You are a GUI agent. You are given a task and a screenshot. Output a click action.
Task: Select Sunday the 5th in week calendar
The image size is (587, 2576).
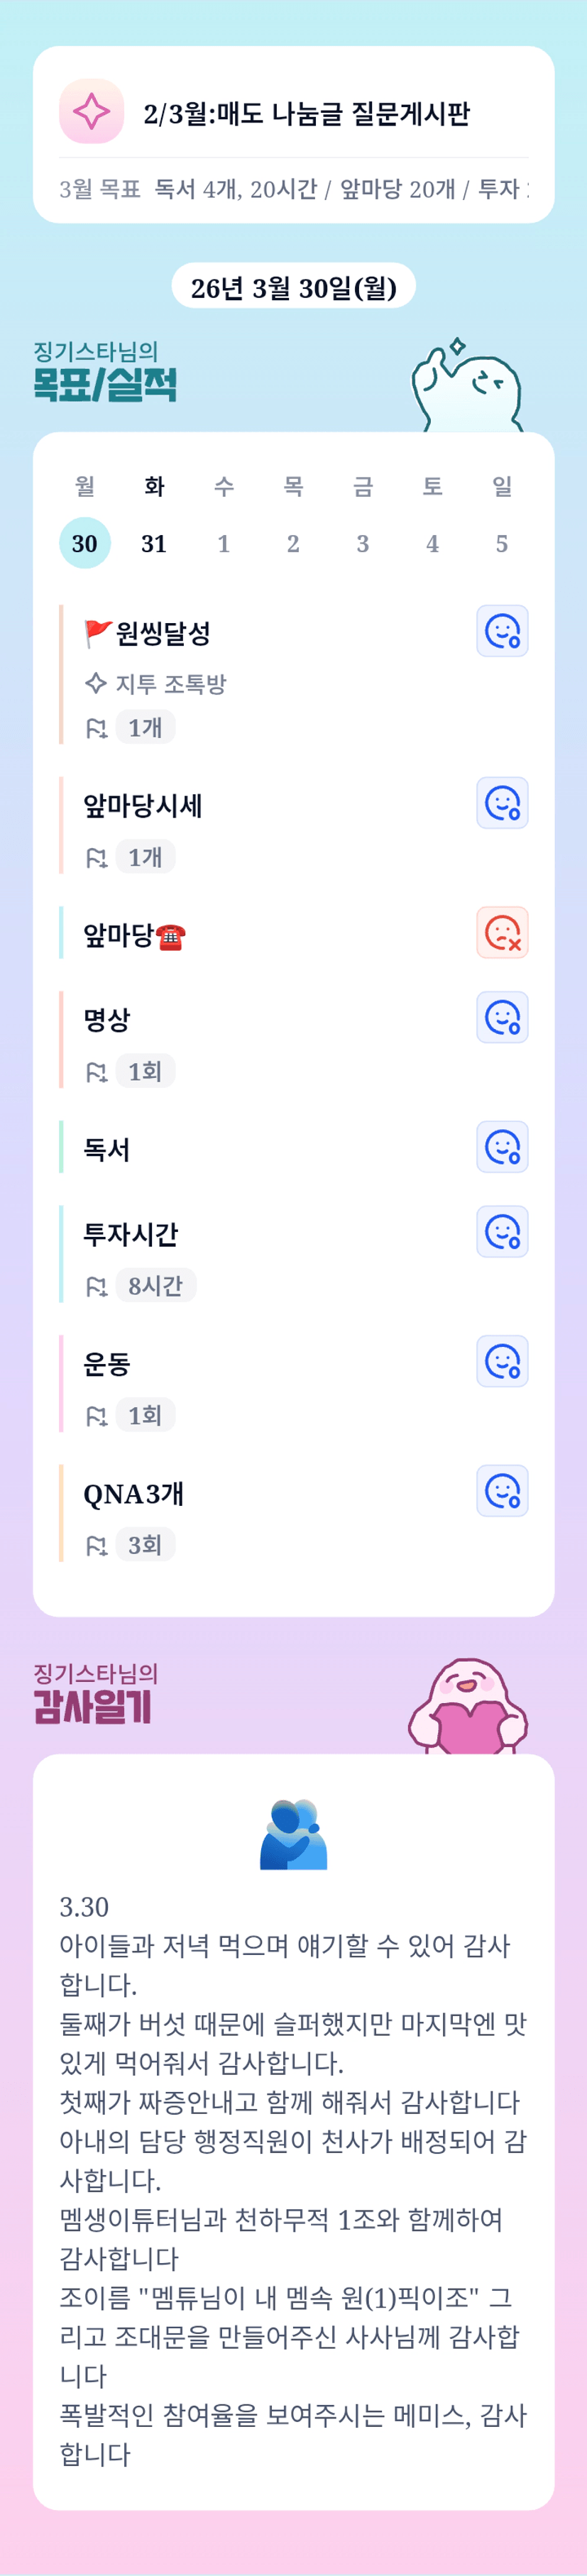point(502,543)
